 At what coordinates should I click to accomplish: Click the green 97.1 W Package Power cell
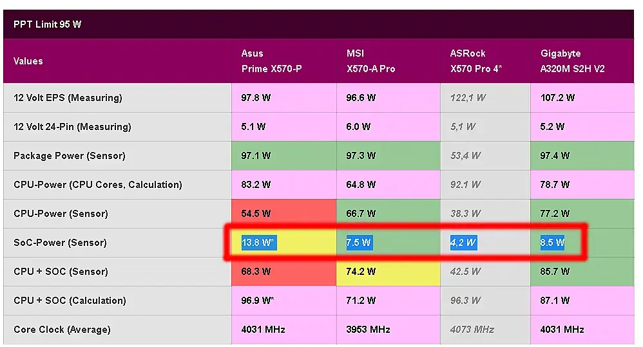coord(256,156)
